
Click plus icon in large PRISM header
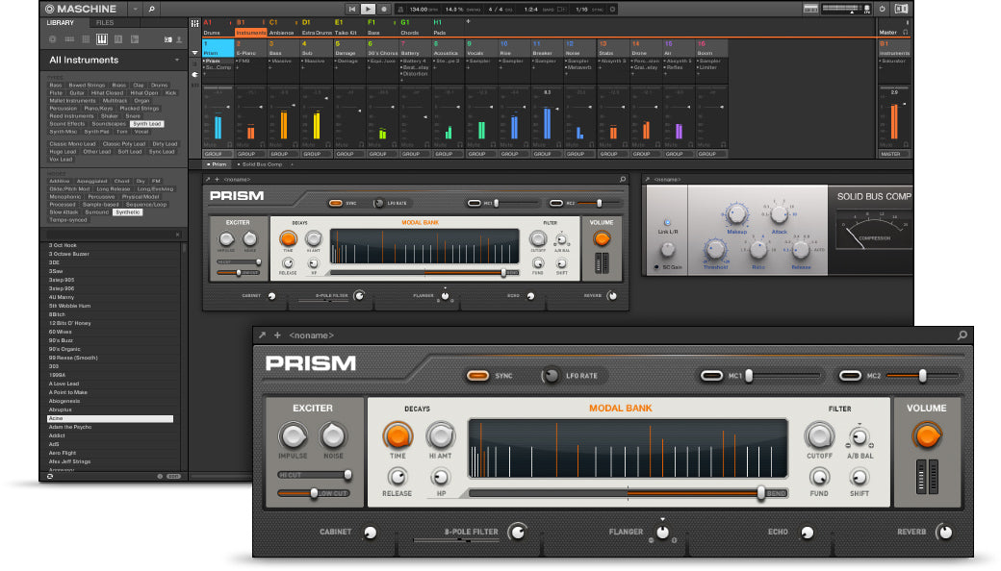click(x=277, y=335)
